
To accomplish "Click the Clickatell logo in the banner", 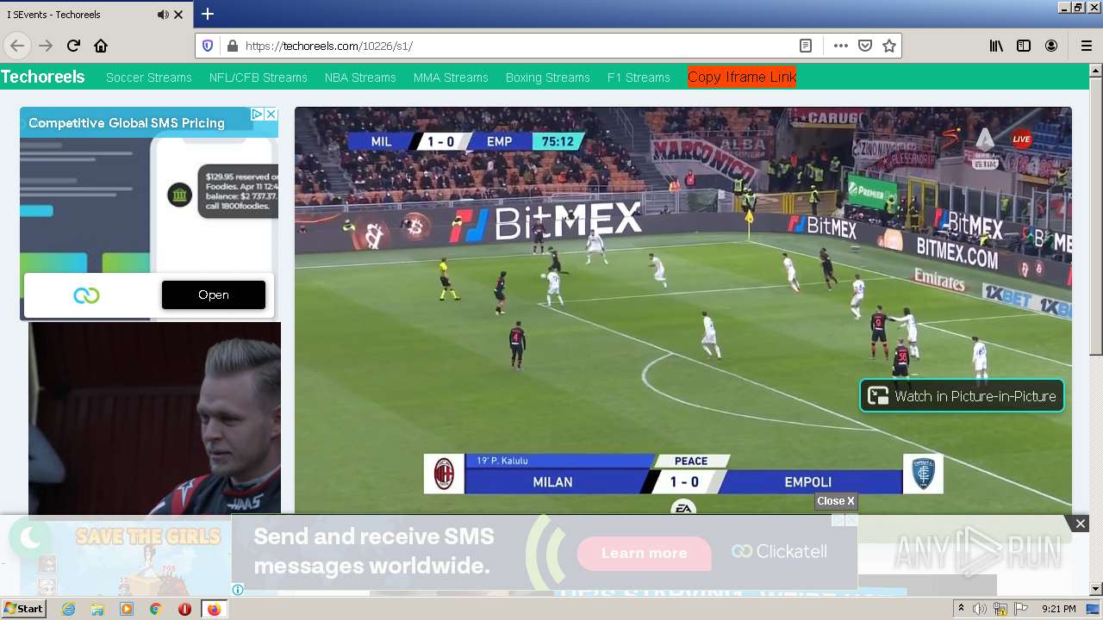I will click(779, 551).
